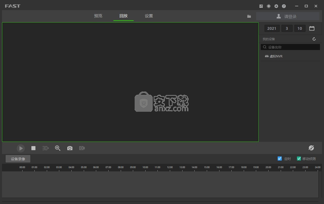Image resolution: width=324 pixels, height=204 pixels.
Task: Activate the magnifier zoom tool
Action: 58,148
